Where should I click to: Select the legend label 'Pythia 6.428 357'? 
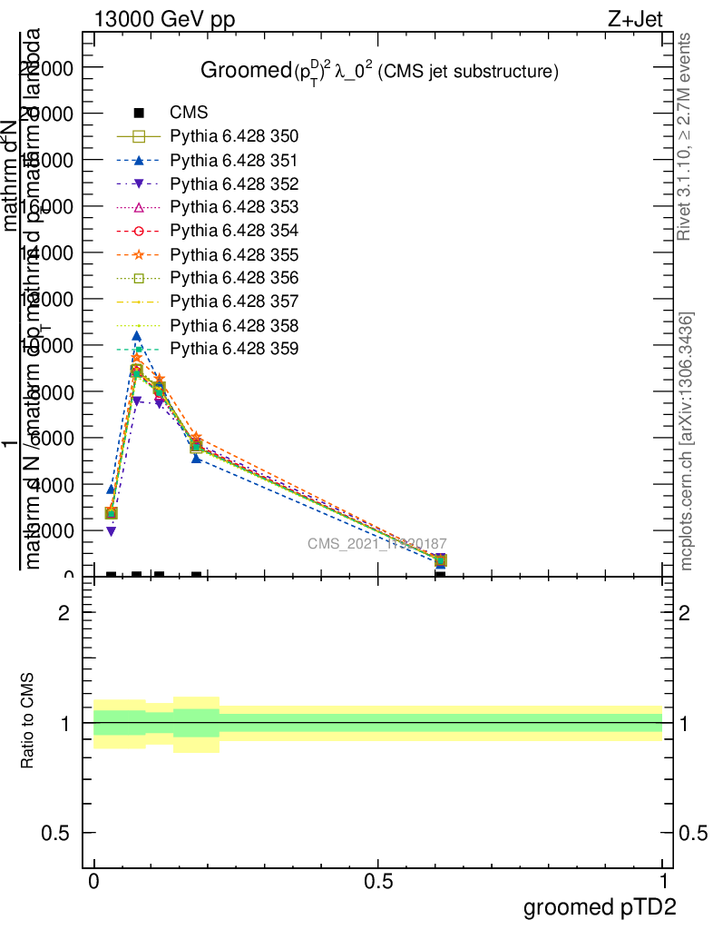click(x=234, y=302)
